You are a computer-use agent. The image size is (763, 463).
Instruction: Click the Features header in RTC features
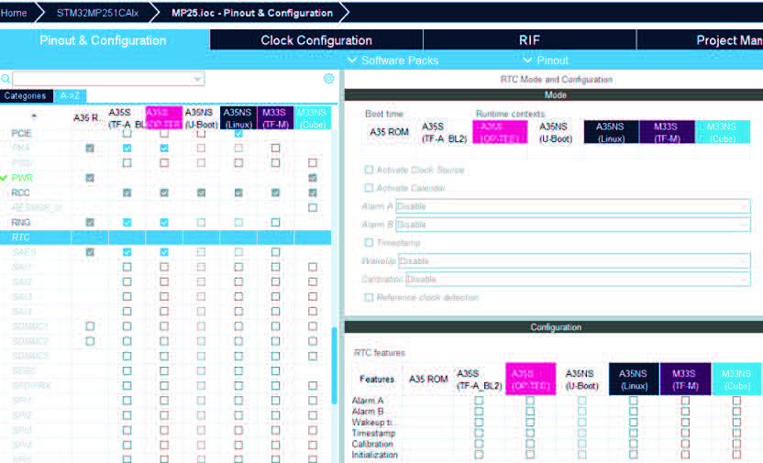377,380
